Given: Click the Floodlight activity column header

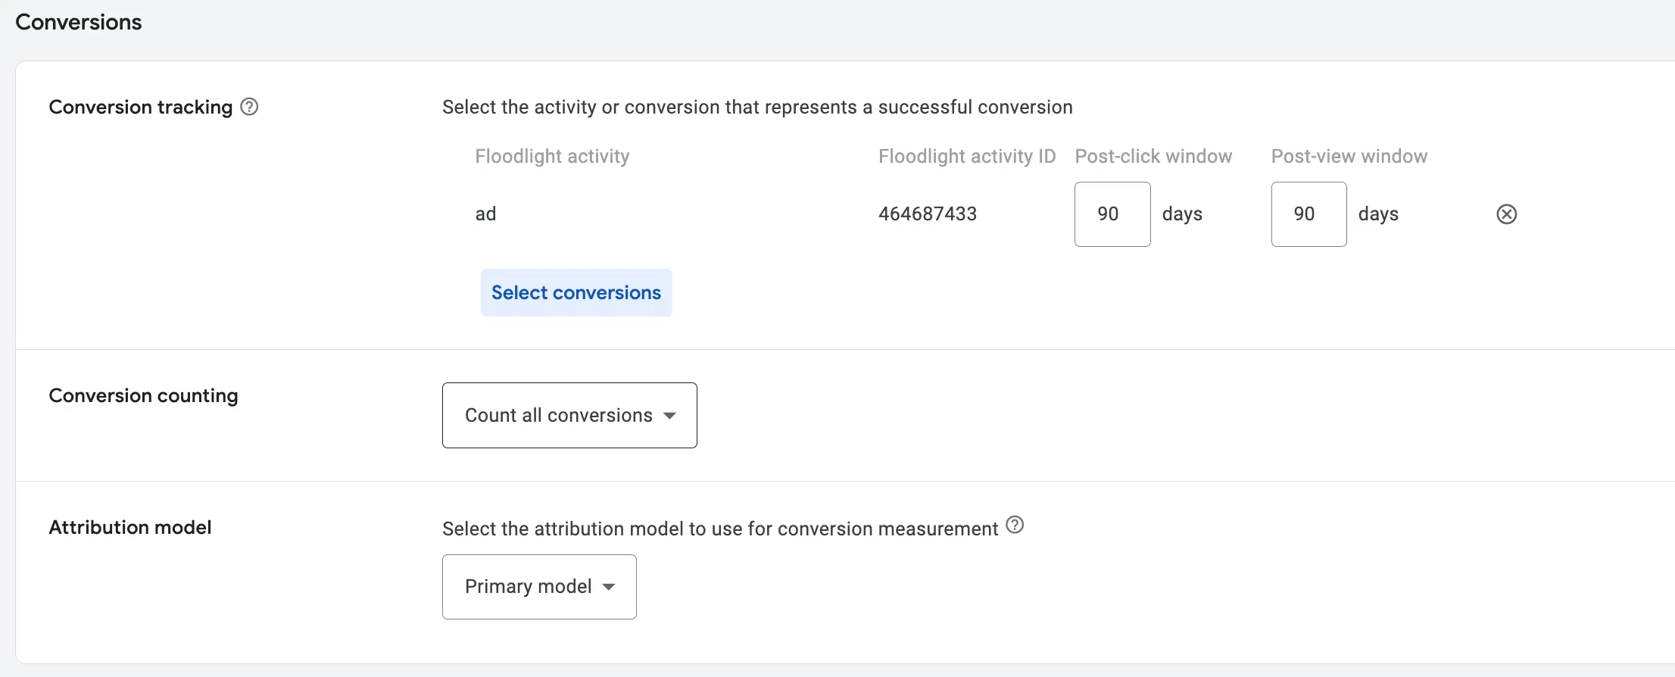Looking at the screenshot, I should pos(552,156).
